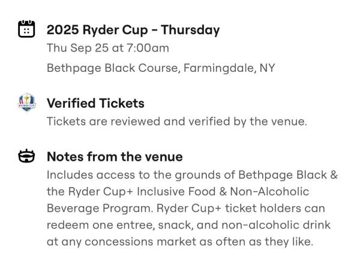The width and height of the screenshot is (360, 257).
Task: Click the 'Ryder Cup+ Inclusive Food' text line
Action: tap(178, 192)
